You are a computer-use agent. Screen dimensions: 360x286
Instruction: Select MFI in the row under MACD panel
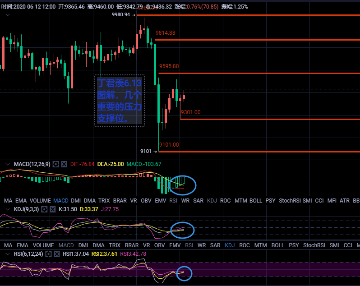point(332,201)
